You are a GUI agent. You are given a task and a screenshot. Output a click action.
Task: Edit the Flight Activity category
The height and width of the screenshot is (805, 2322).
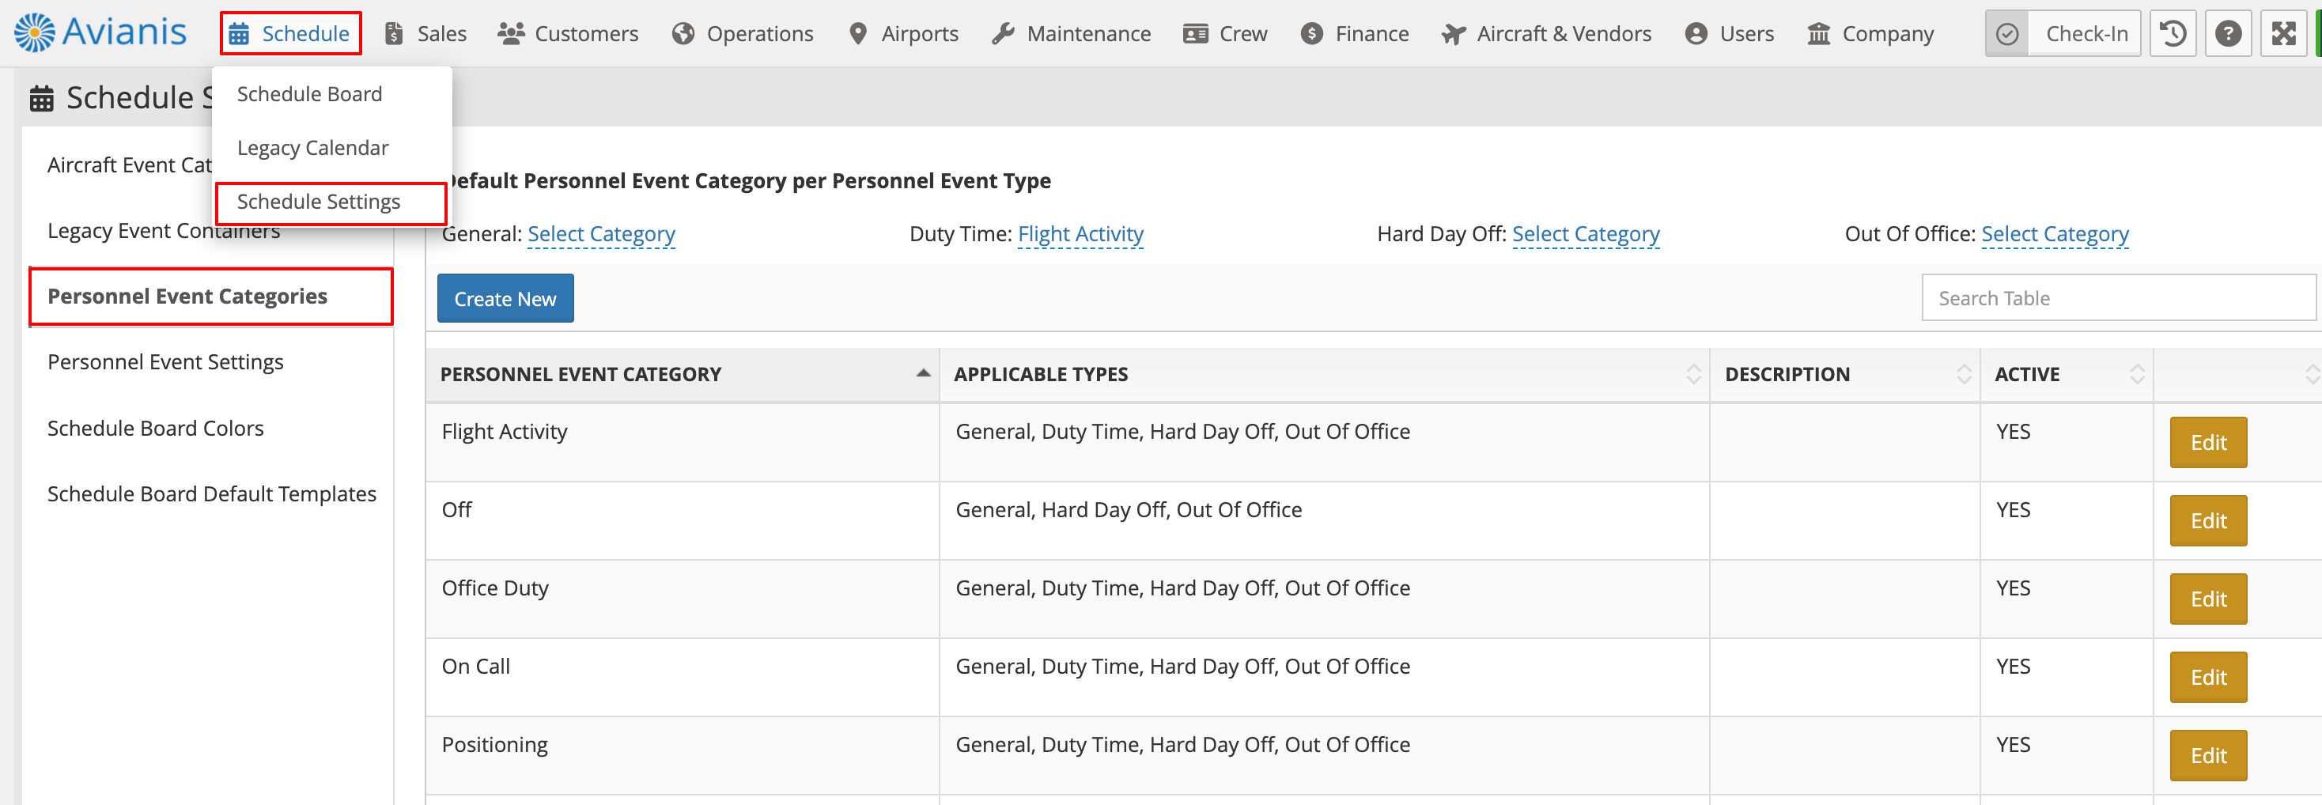click(x=2207, y=443)
